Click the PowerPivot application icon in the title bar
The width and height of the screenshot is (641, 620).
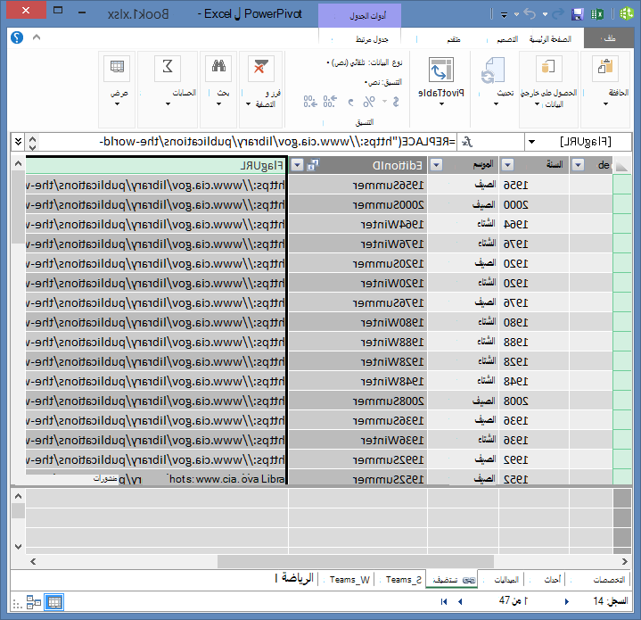[627, 14]
